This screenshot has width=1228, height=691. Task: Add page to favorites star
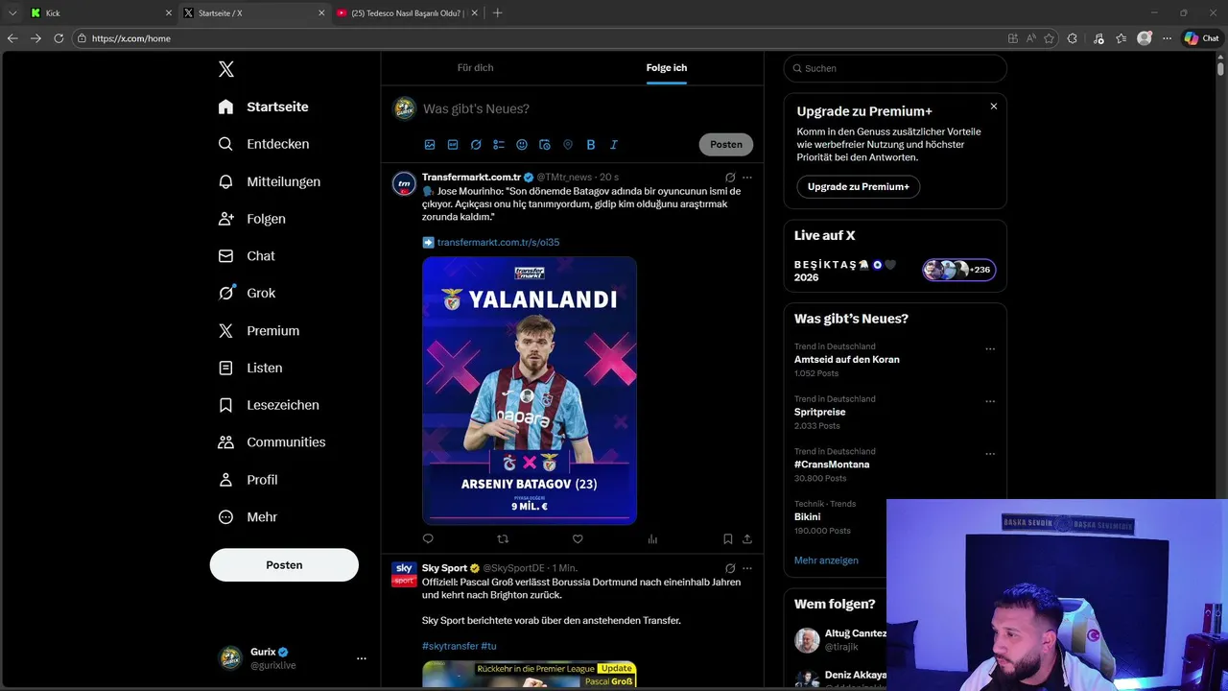pyautogui.click(x=1049, y=38)
